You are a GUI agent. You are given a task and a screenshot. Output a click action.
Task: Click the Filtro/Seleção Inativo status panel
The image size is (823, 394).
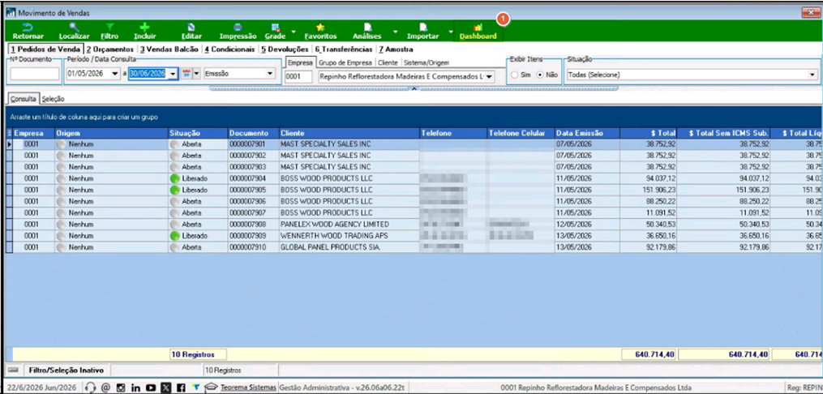pyautogui.click(x=66, y=370)
